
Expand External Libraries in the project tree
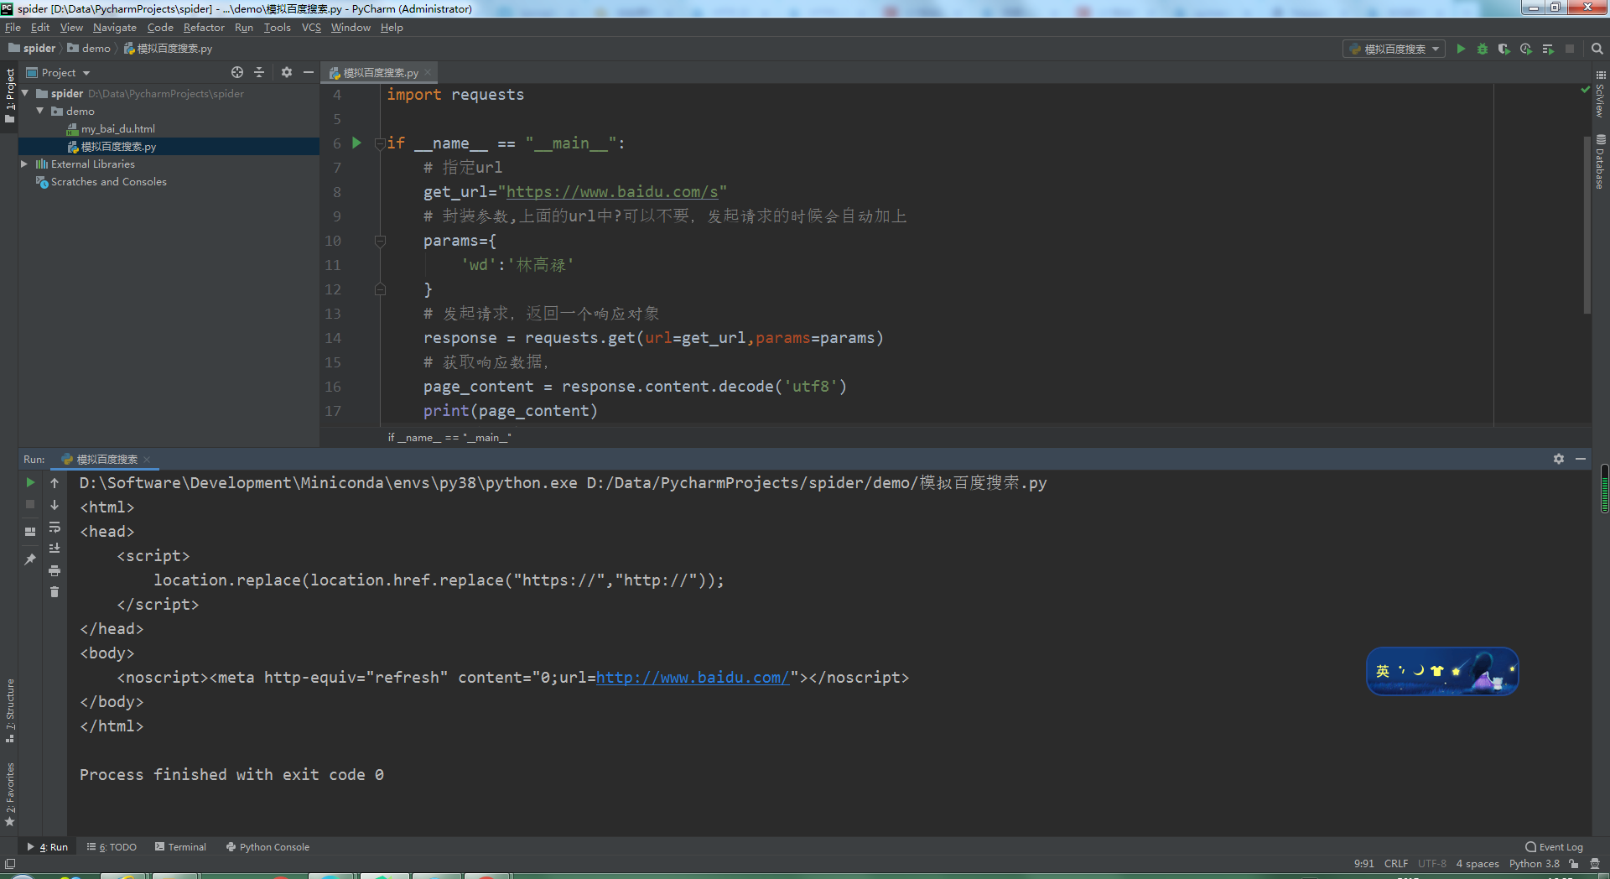pos(24,164)
